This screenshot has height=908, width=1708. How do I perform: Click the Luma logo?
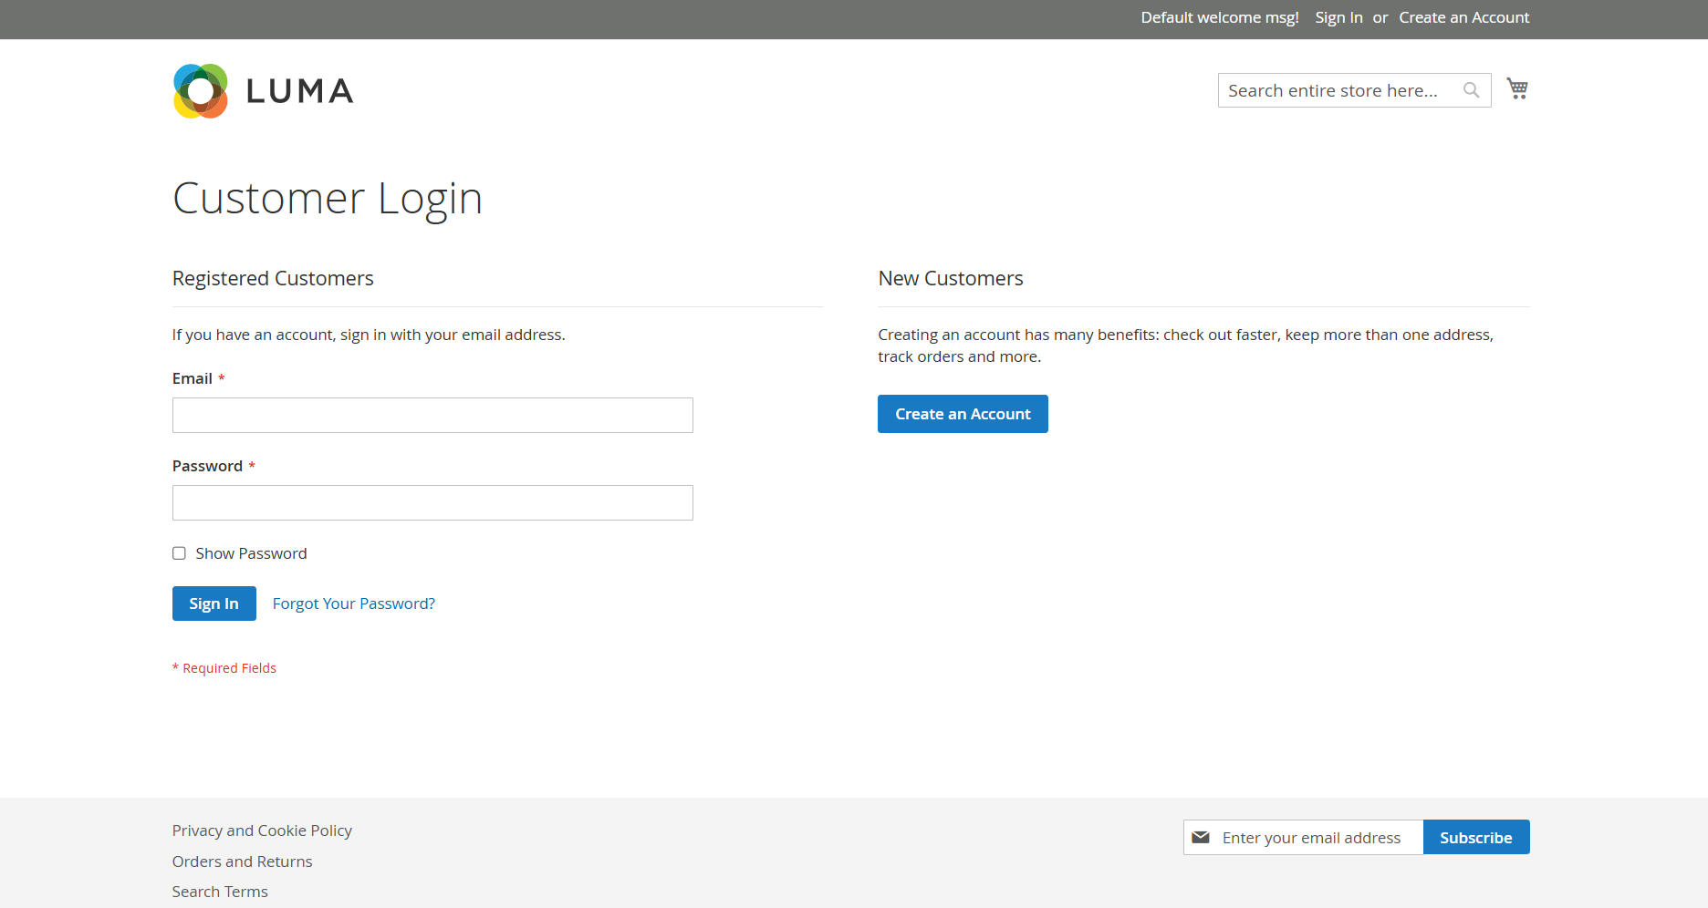point(263,91)
